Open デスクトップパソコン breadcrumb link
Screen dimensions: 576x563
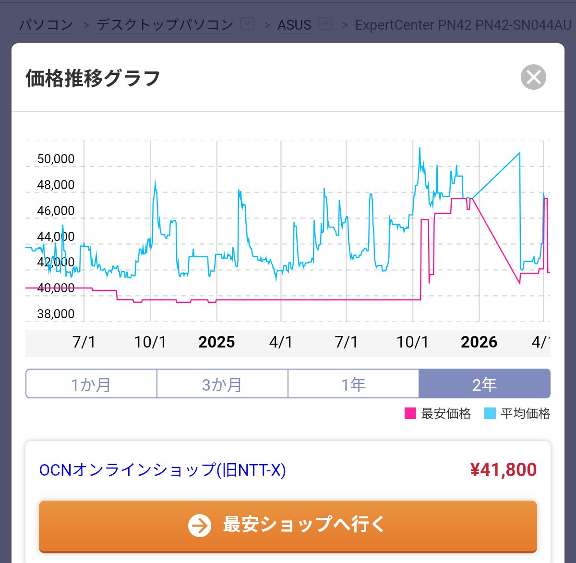click(x=165, y=24)
